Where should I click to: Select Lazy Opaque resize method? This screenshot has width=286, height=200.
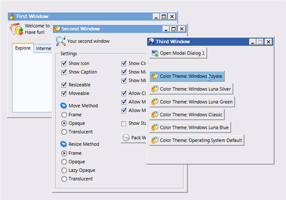point(64,171)
